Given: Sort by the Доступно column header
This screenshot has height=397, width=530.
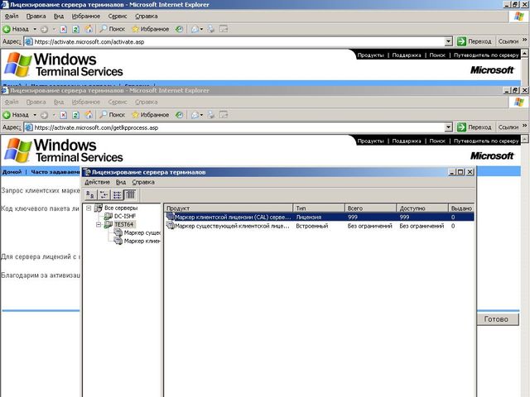Looking at the screenshot, I should (422, 208).
